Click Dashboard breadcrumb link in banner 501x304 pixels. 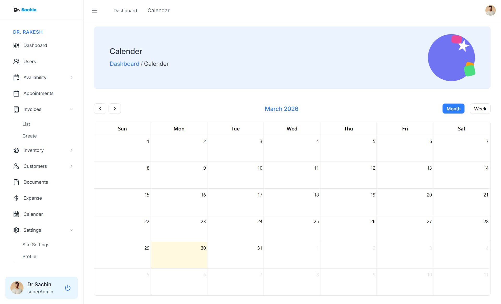(x=124, y=64)
